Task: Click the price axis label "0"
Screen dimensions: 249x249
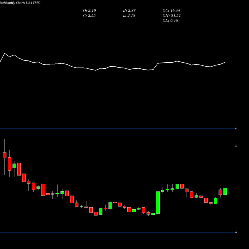Action: click(x=236, y=232)
